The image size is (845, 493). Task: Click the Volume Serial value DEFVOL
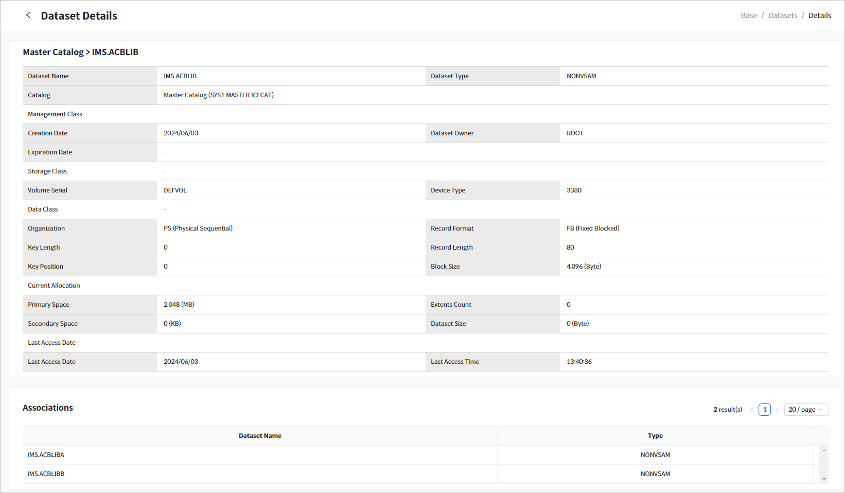coord(175,190)
